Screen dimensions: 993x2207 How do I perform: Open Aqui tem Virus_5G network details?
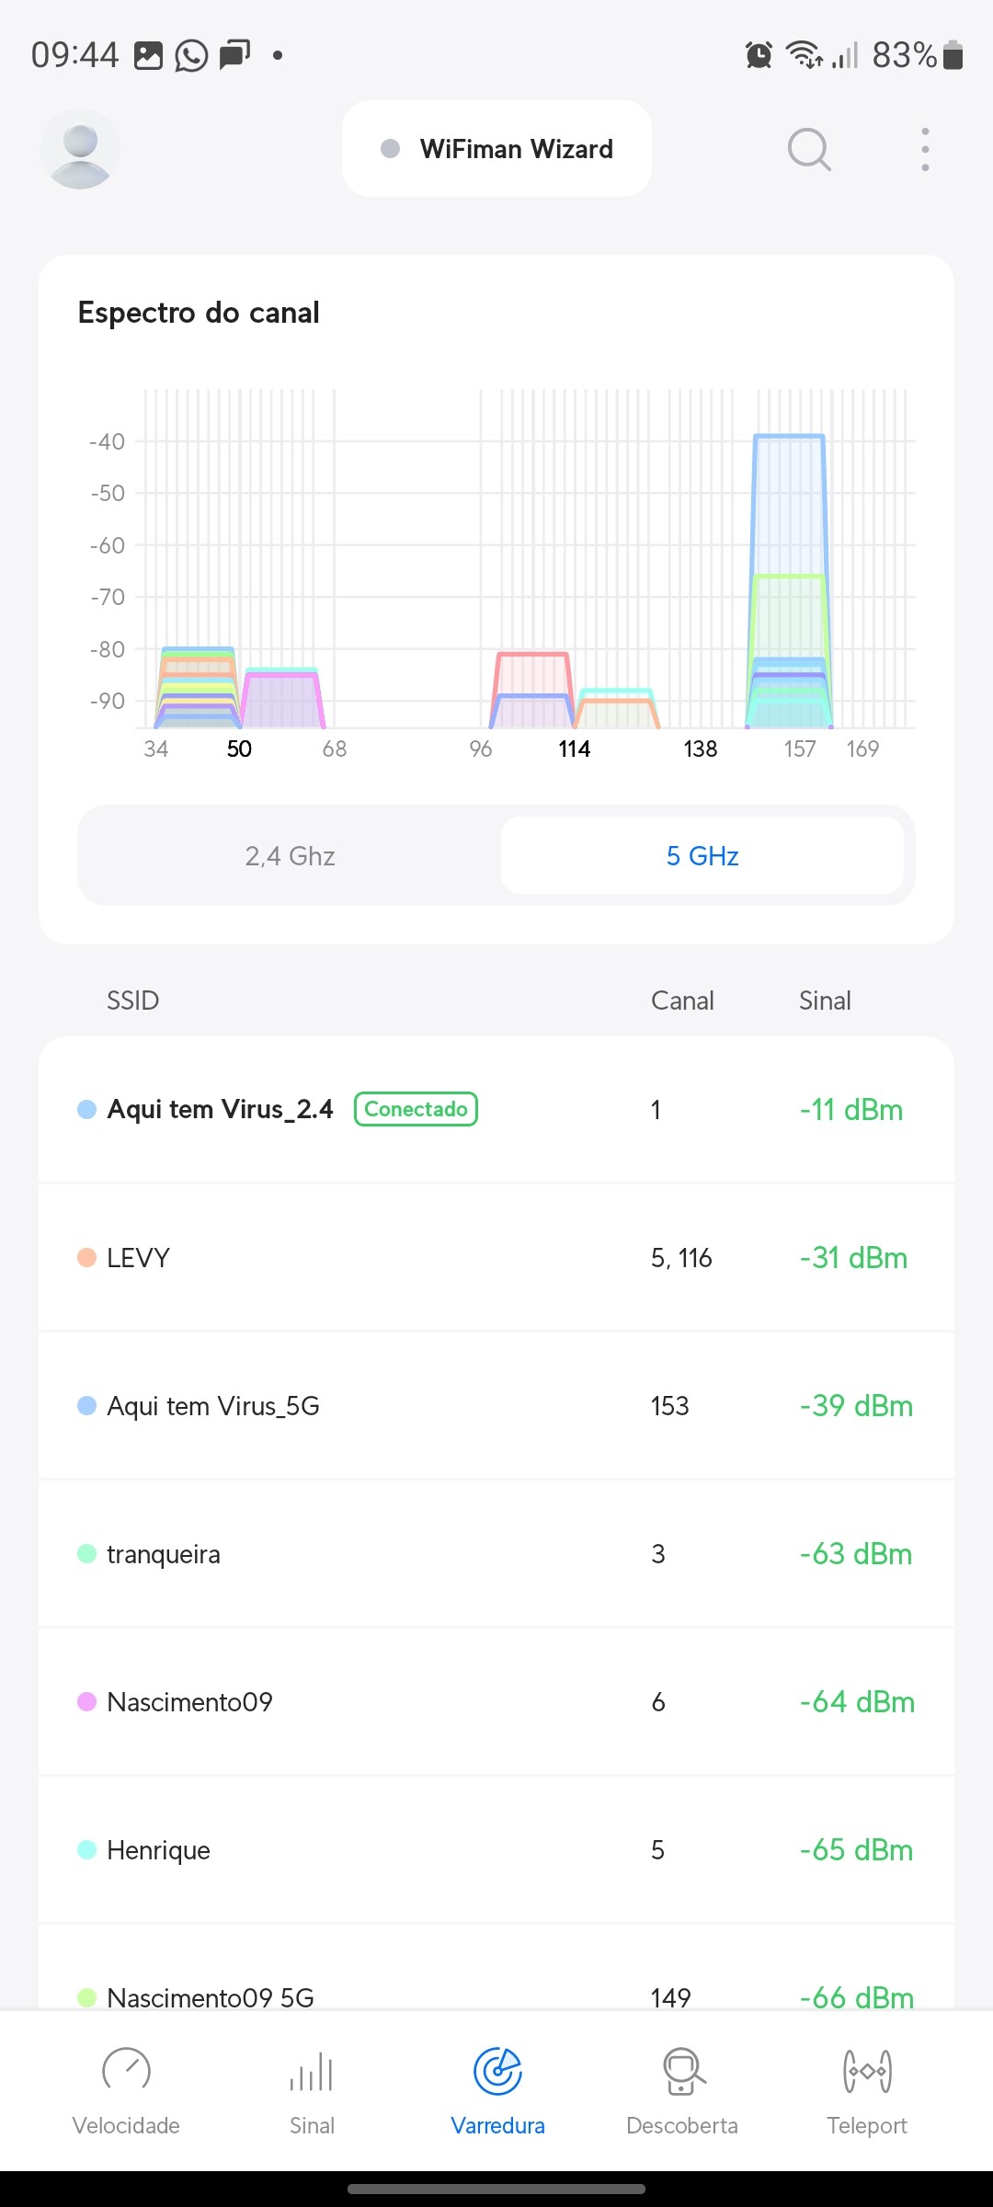[x=213, y=1406]
